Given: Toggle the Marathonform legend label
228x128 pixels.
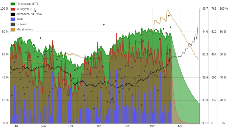Looking at the screenshot, I should pyautogui.click(x=25, y=30).
